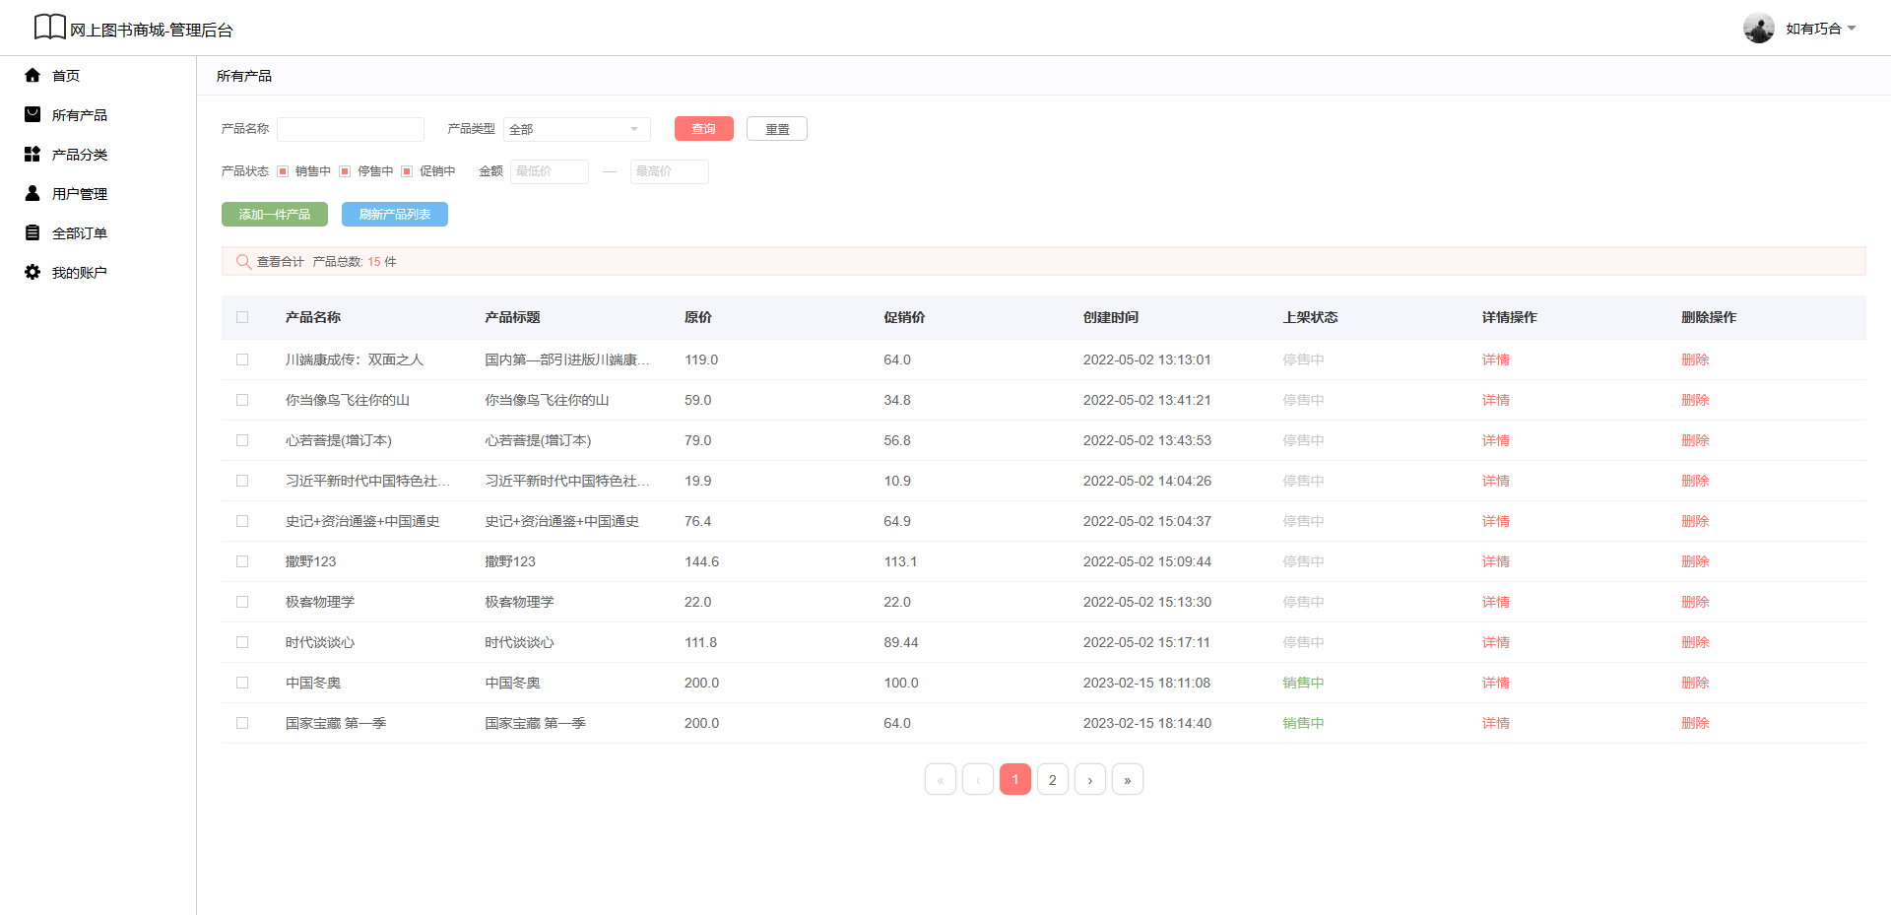Click the home icon in sidebar
The image size is (1891, 915).
pos(33,75)
